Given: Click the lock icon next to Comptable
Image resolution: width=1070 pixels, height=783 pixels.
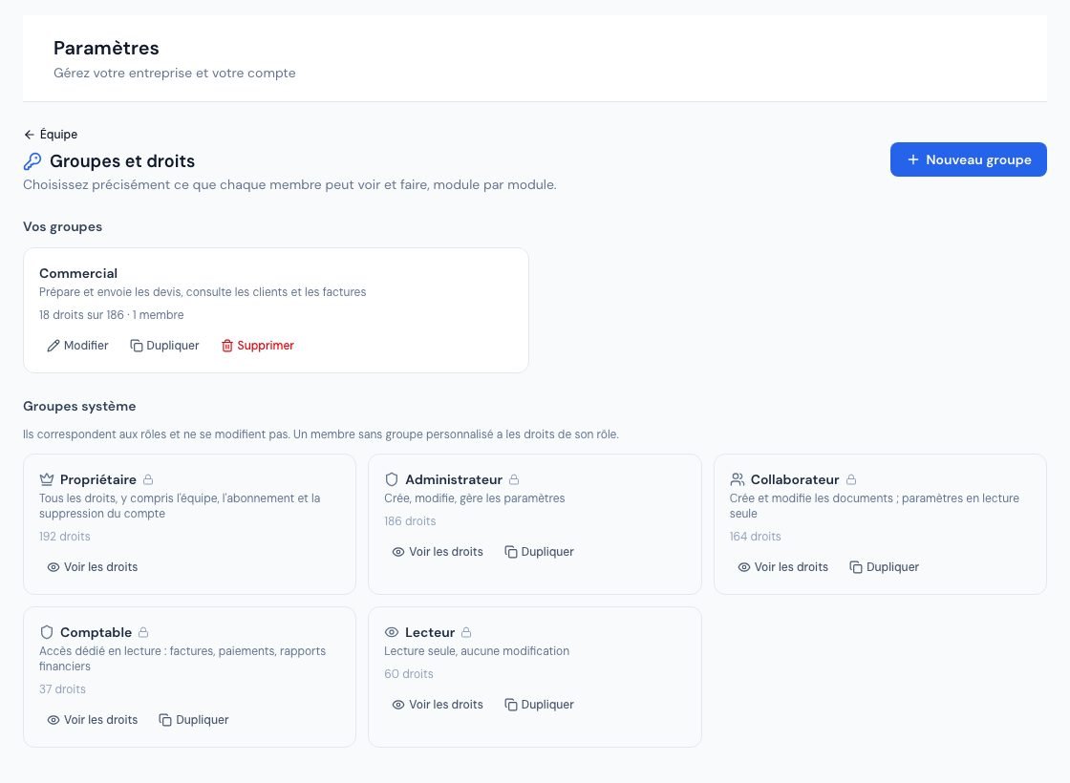Looking at the screenshot, I should (143, 632).
